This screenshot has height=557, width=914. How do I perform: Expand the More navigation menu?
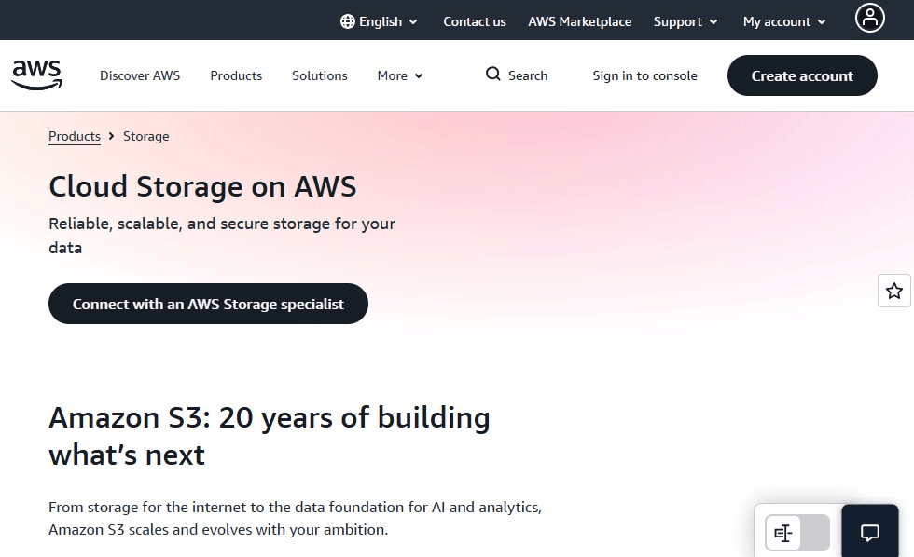coord(400,75)
